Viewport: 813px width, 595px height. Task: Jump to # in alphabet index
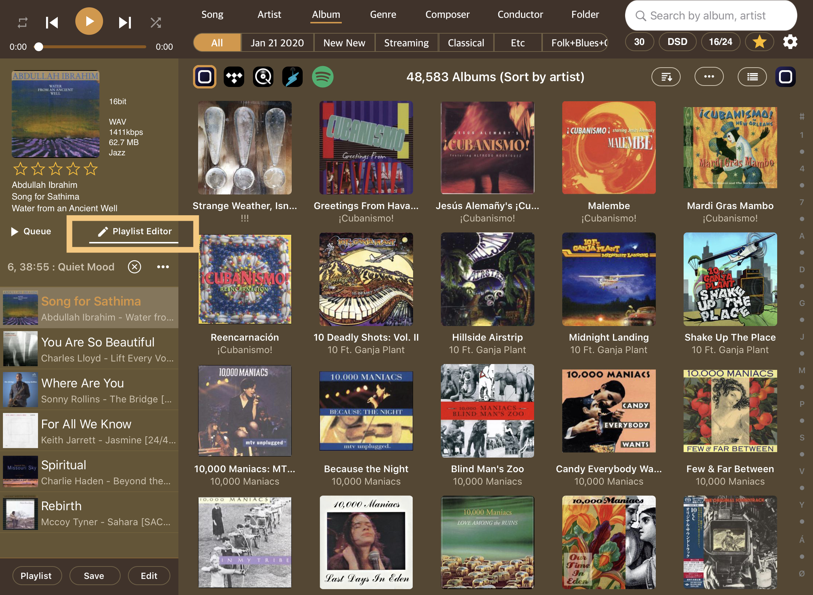[802, 117]
